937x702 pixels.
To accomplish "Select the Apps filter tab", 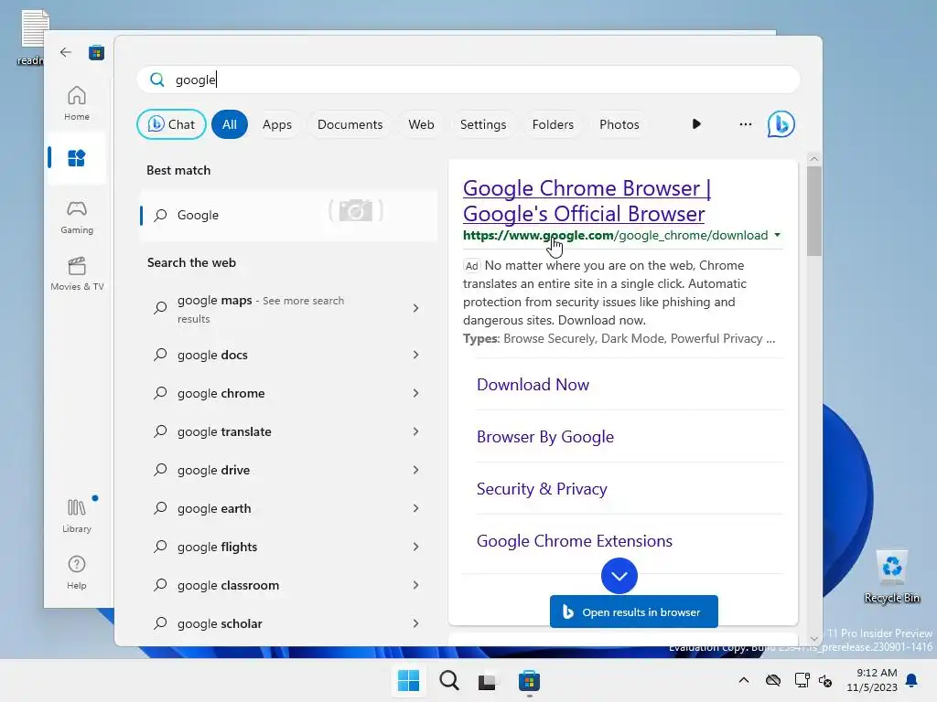I will [x=276, y=124].
